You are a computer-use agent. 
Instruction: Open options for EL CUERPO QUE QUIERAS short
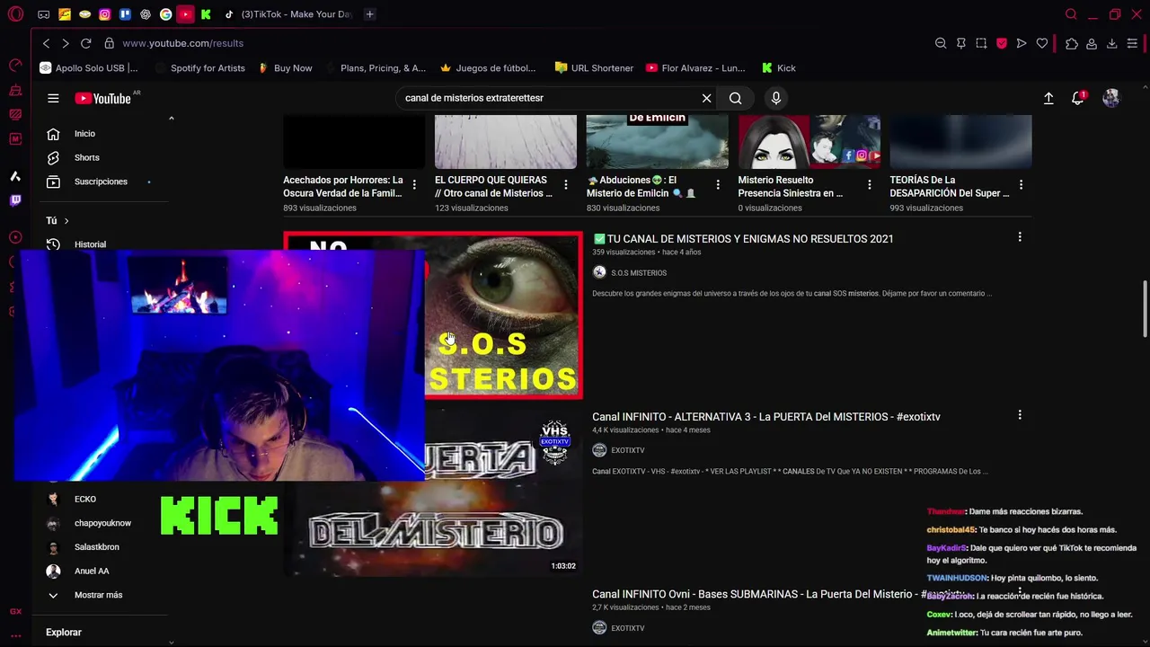tap(566, 184)
